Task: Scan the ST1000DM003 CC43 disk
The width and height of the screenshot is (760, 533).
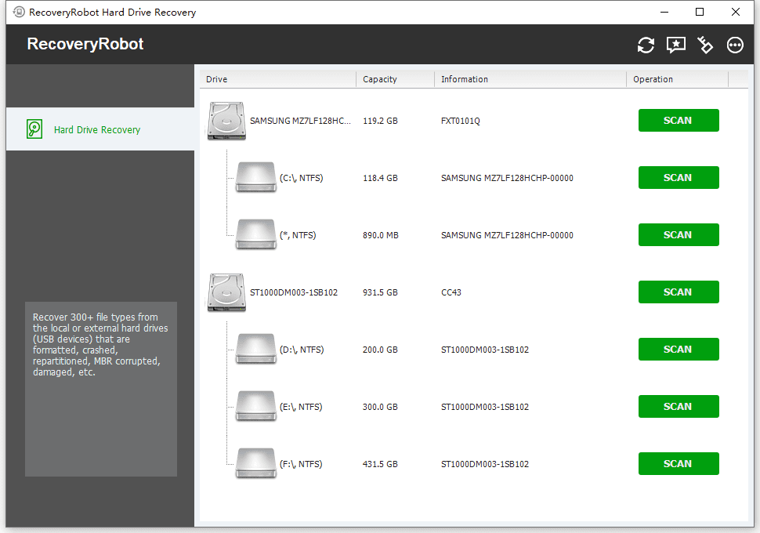Action: pos(678,292)
